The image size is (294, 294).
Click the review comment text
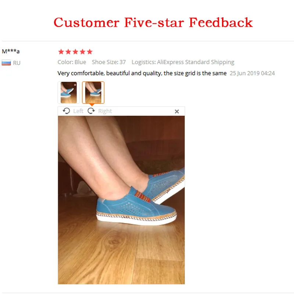(x=142, y=73)
